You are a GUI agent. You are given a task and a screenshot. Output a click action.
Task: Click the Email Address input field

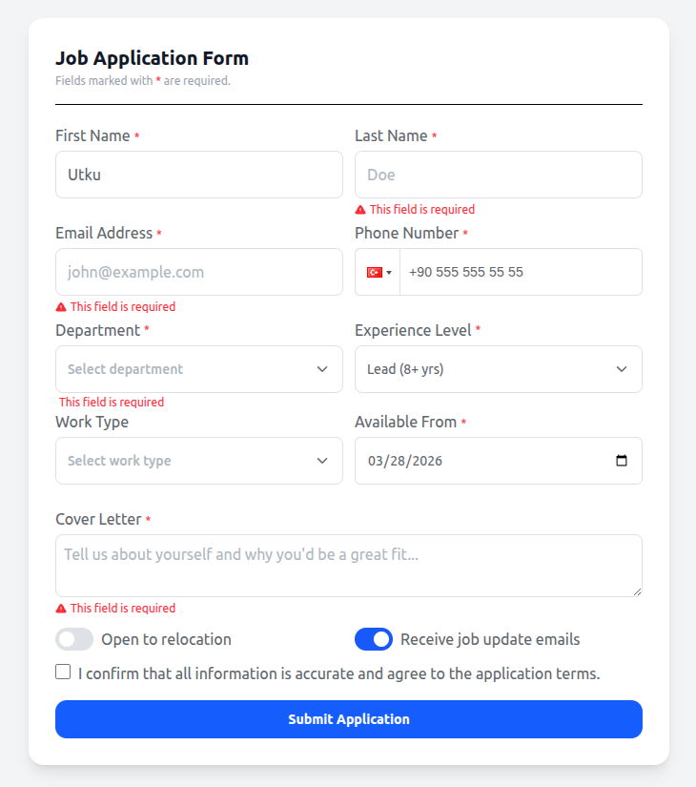click(198, 272)
